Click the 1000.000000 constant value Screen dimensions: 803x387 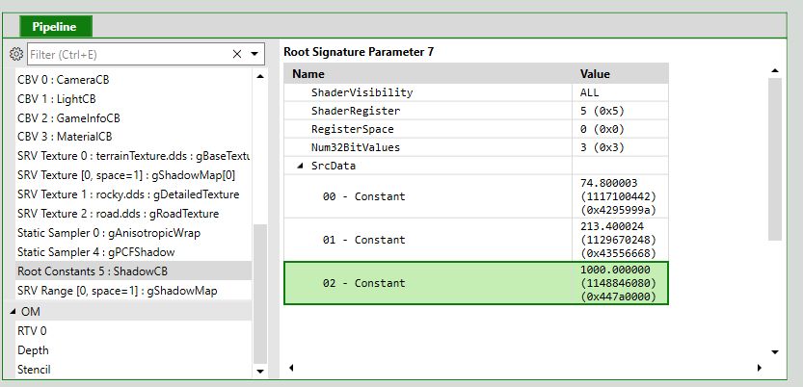(x=615, y=270)
